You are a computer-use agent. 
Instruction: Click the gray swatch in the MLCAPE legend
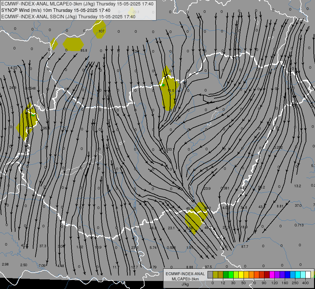tap(210, 275)
